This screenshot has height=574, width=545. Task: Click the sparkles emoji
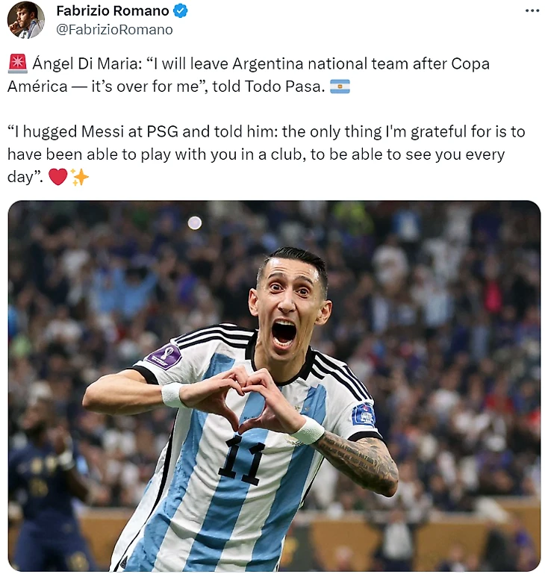pos(79,177)
